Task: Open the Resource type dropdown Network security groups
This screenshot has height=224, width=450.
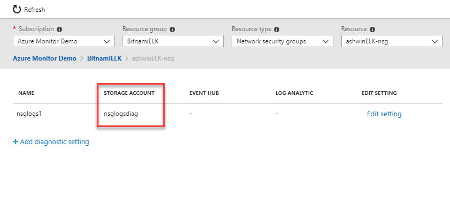Action: [283, 41]
